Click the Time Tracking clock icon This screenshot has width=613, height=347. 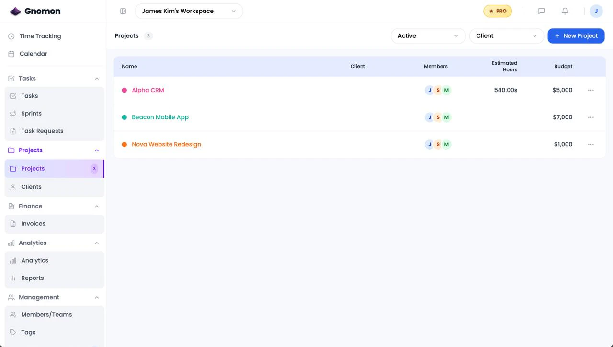click(11, 36)
